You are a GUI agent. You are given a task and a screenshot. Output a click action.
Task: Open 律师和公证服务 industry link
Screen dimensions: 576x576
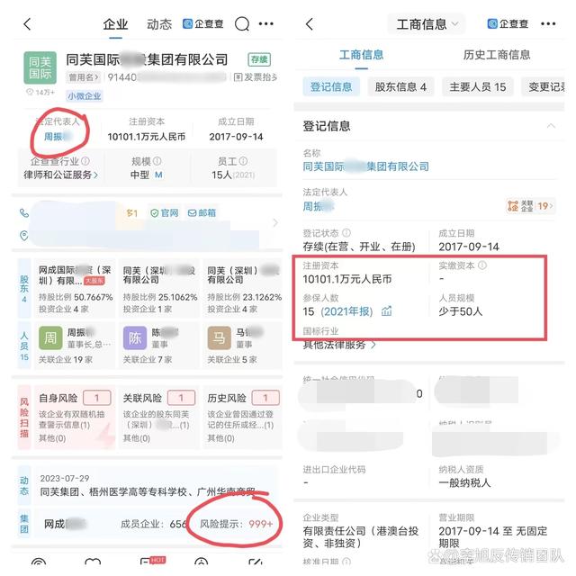click(x=61, y=175)
